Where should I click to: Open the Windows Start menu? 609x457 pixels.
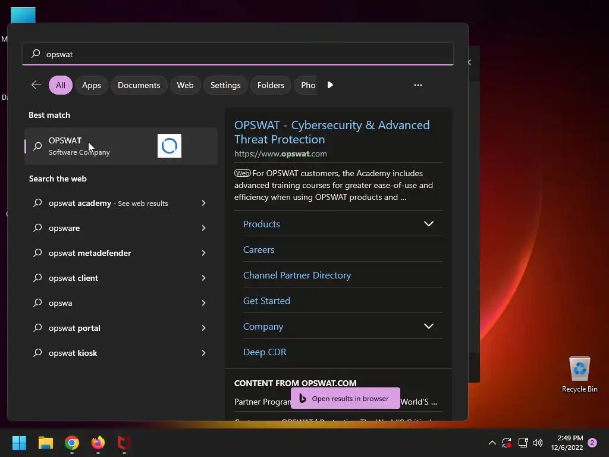[19, 443]
